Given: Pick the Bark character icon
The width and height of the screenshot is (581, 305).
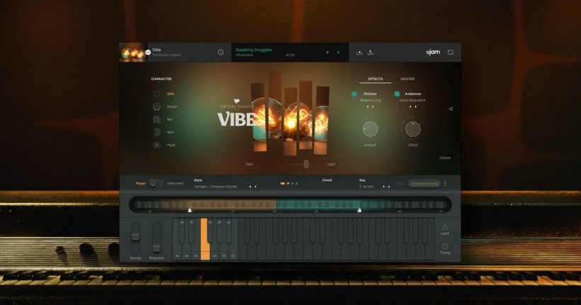Looking at the screenshot, I should (156, 132).
